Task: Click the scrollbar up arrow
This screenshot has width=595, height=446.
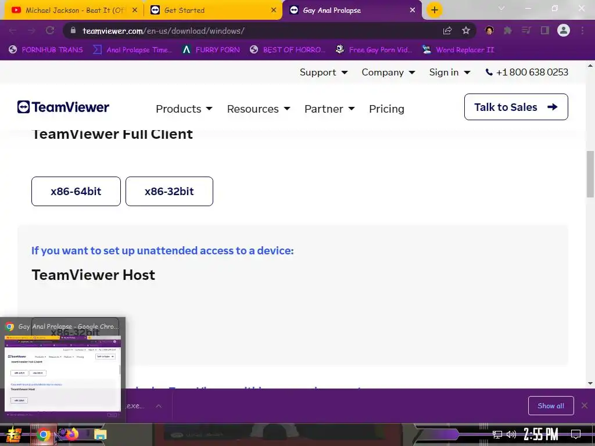Action: pyautogui.click(x=590, y=66)
